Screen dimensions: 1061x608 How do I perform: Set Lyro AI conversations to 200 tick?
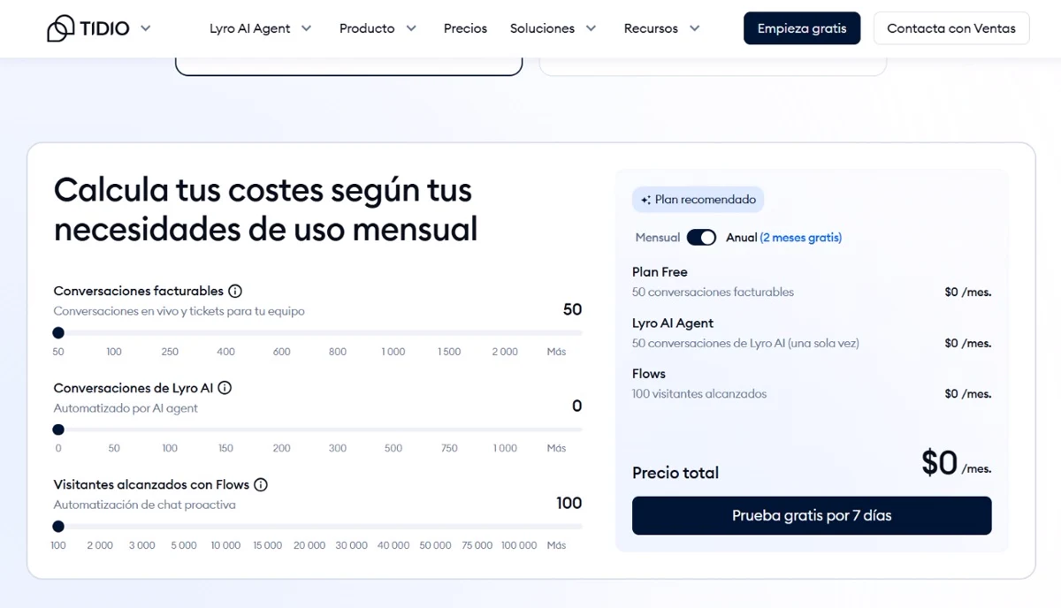[x=282, y=448]
